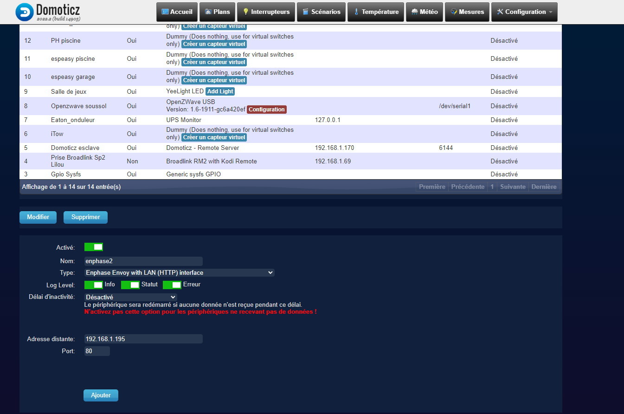The width and height of the screenshot is (624, 414).
Task: Click the Ajouter button
Action: pos(101,395)
